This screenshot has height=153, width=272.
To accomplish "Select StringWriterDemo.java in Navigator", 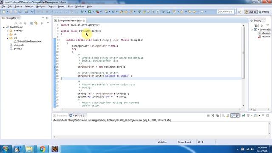I will (x=29, y=42).
